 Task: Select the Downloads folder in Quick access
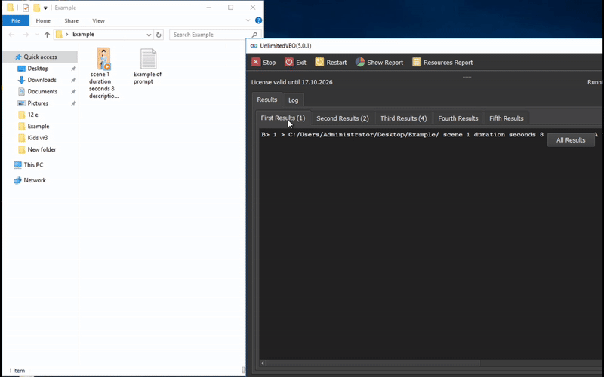point(42,80)
